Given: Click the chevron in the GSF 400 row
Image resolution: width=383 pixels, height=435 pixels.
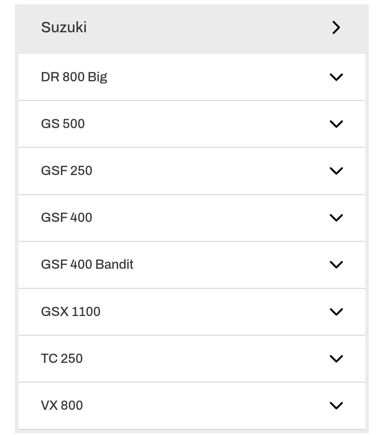Looking at the screenshot, I should pos(336,218).
